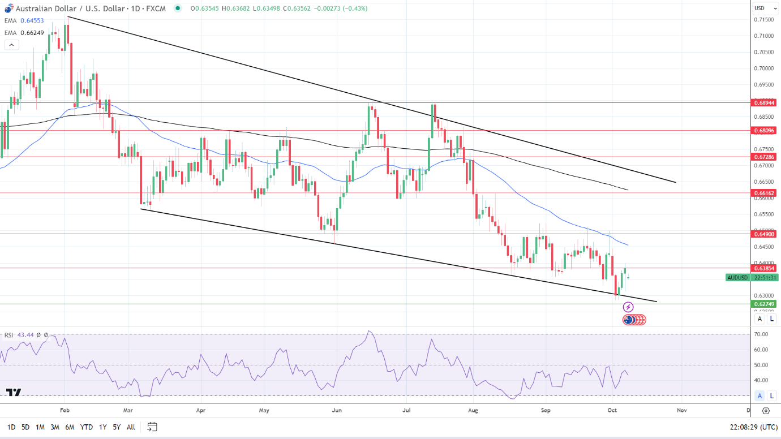Click the Jun label on time axis
Viewport: 781px width, 439px height.
[x=336, y=411]
